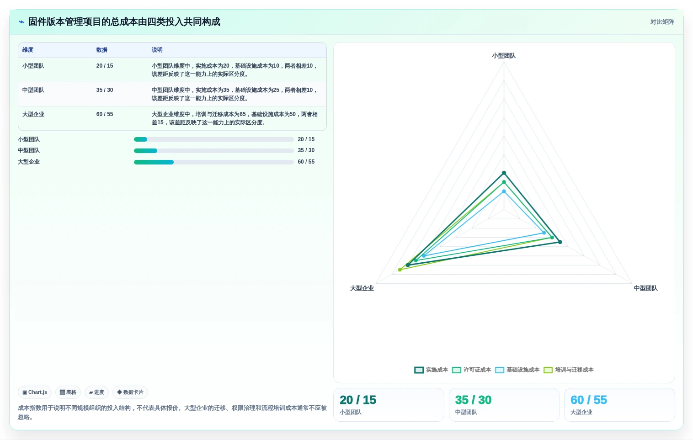Click the footnote starting with 成本指数用于说明
This screenshot has height=440, width=693.
pyautogui.click(x=172, y=413)
